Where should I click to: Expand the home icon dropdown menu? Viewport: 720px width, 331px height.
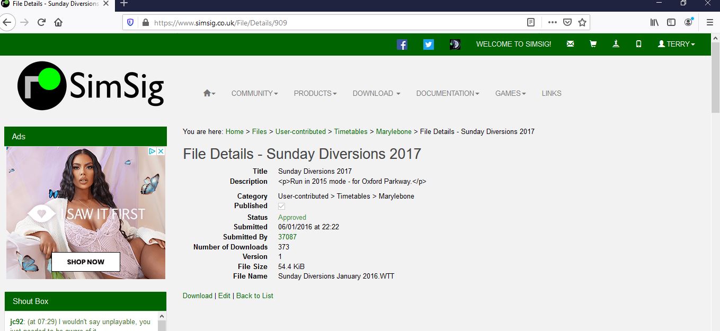[209, 93]
